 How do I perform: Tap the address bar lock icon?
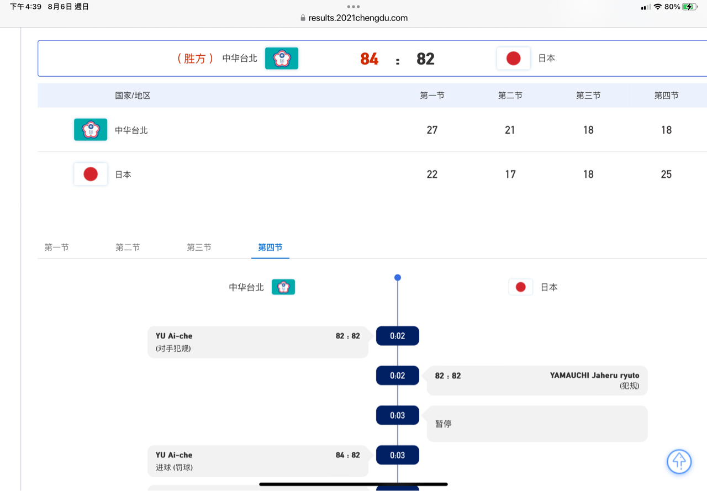[x=303, y=18]
